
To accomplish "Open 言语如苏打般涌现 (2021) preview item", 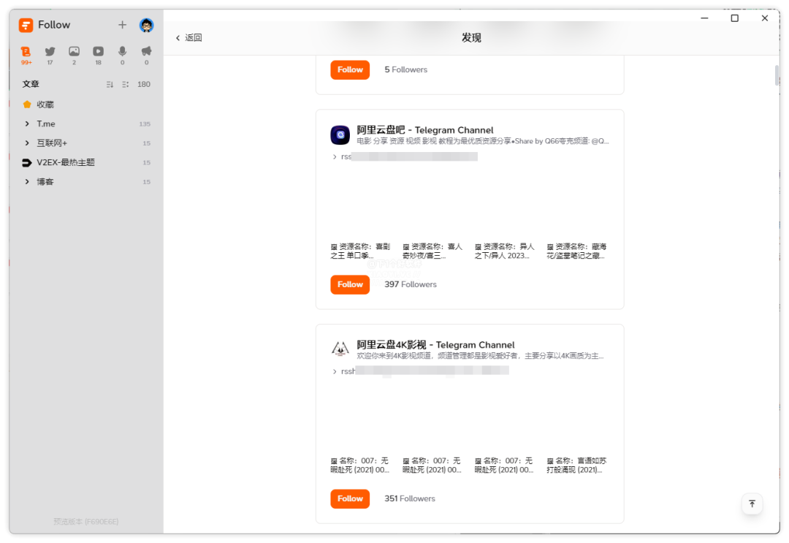I will (x=576, y=465).
